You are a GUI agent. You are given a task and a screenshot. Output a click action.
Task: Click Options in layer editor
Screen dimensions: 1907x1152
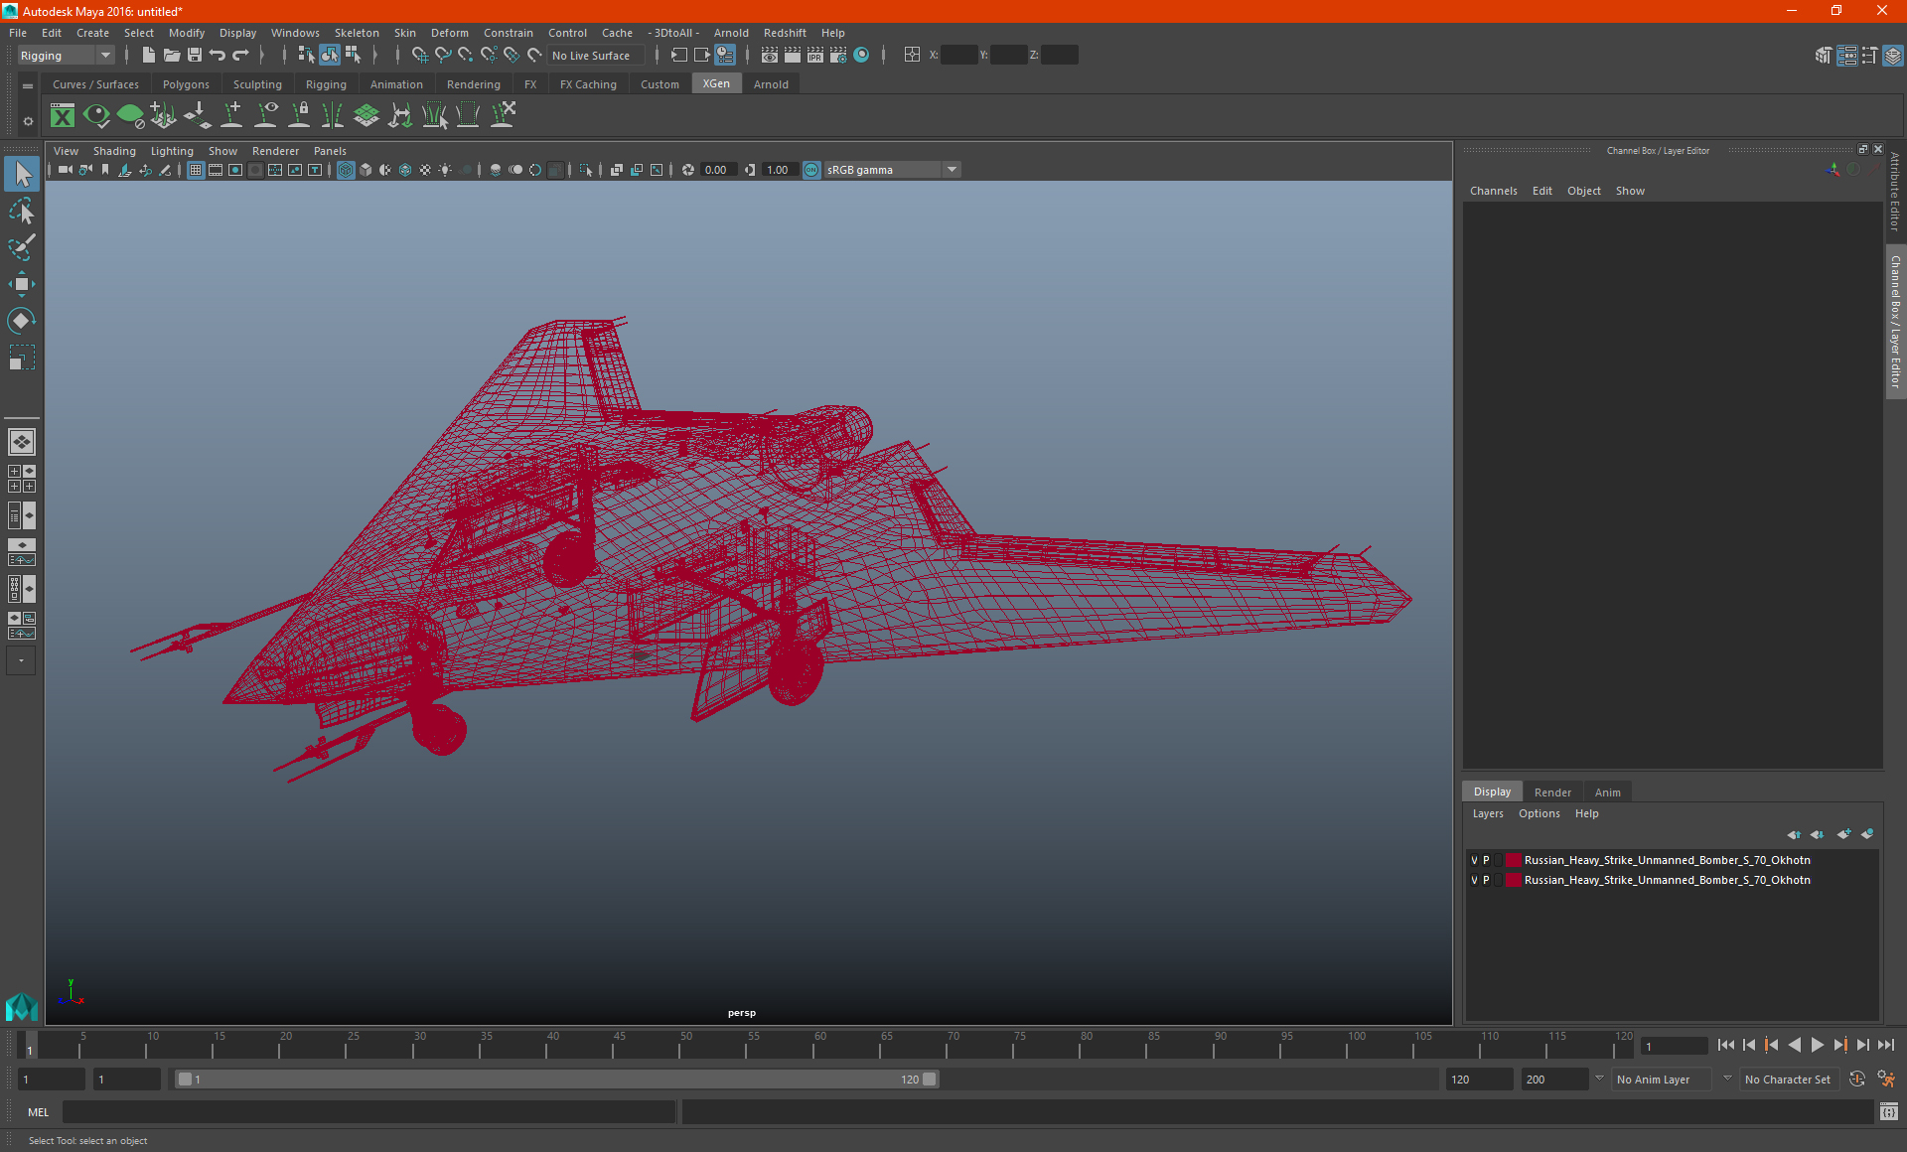[x=1539, y=813]
